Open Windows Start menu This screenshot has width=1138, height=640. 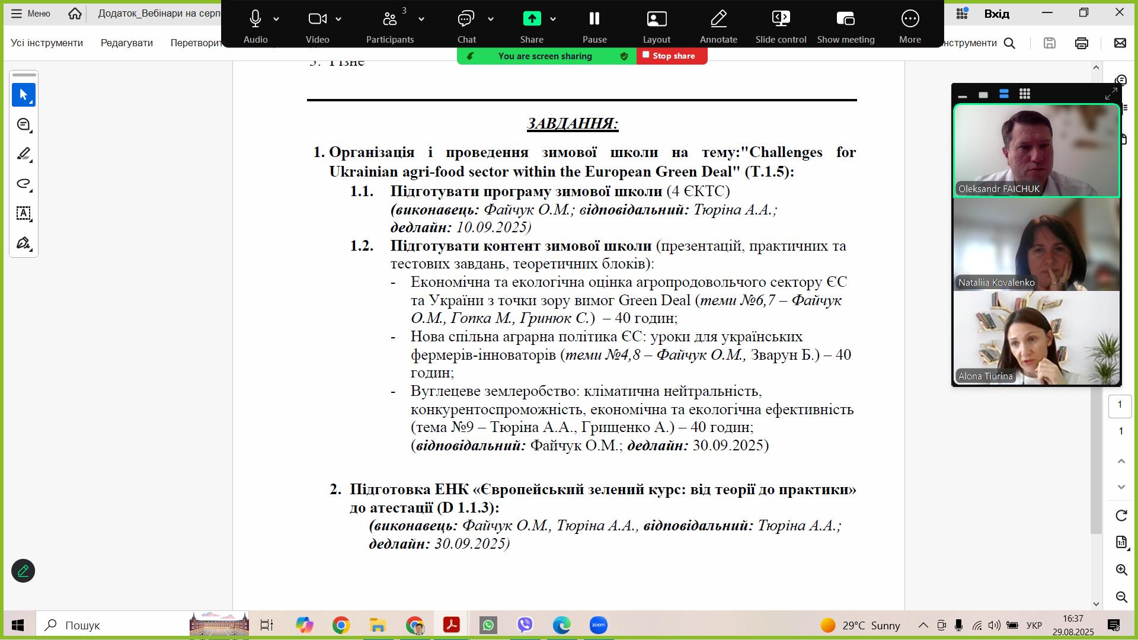(18, 625)
